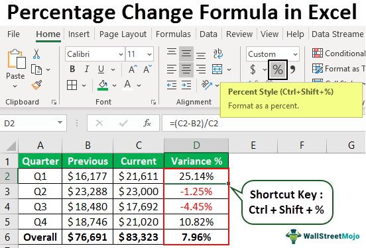Cancel formula entry X icon

(99, 123)
